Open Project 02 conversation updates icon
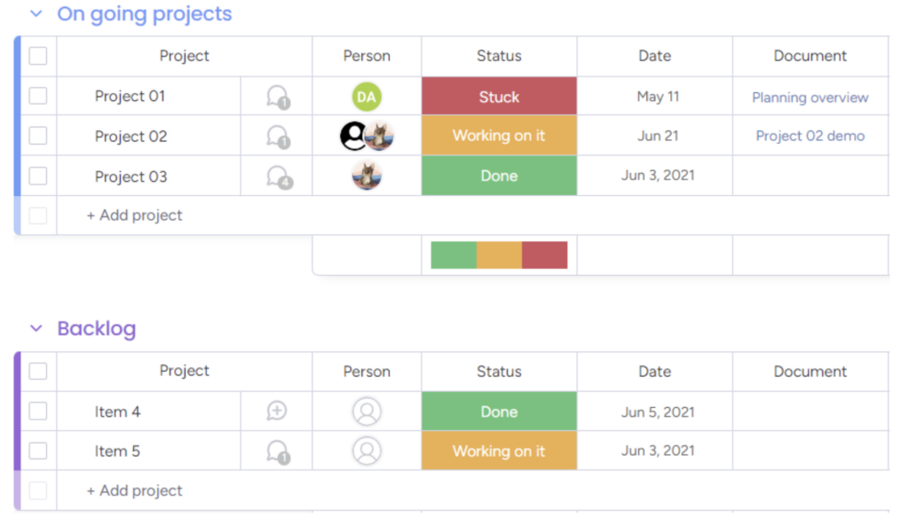Viewport: 909px width, 525px height. pos(278,137)
